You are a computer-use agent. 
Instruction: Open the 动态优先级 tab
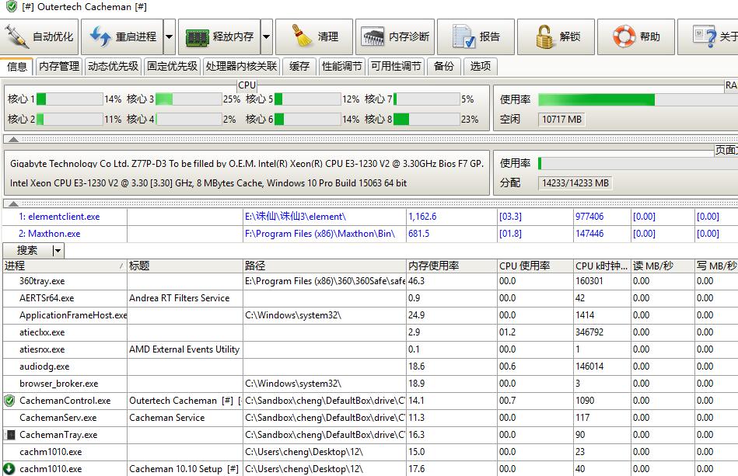113,66
